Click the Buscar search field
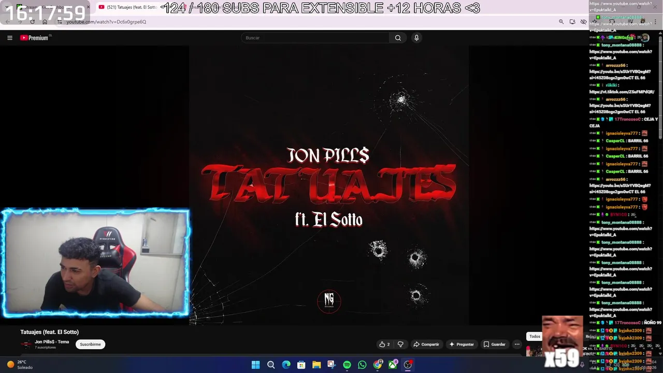The height and width of the screenshot is (373, 663). [315, 38]
